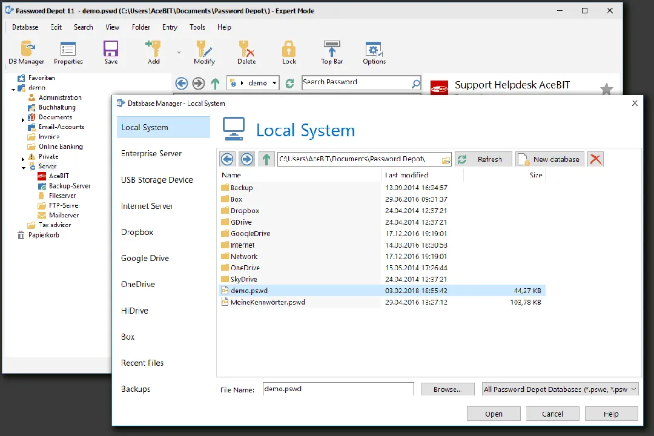The image size is (654, 436).
Task: Open the Add button dropdown arrow
Action: point(179,53)
